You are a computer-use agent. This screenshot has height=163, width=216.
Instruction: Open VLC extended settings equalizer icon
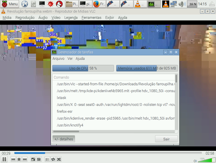click(39, 159)
